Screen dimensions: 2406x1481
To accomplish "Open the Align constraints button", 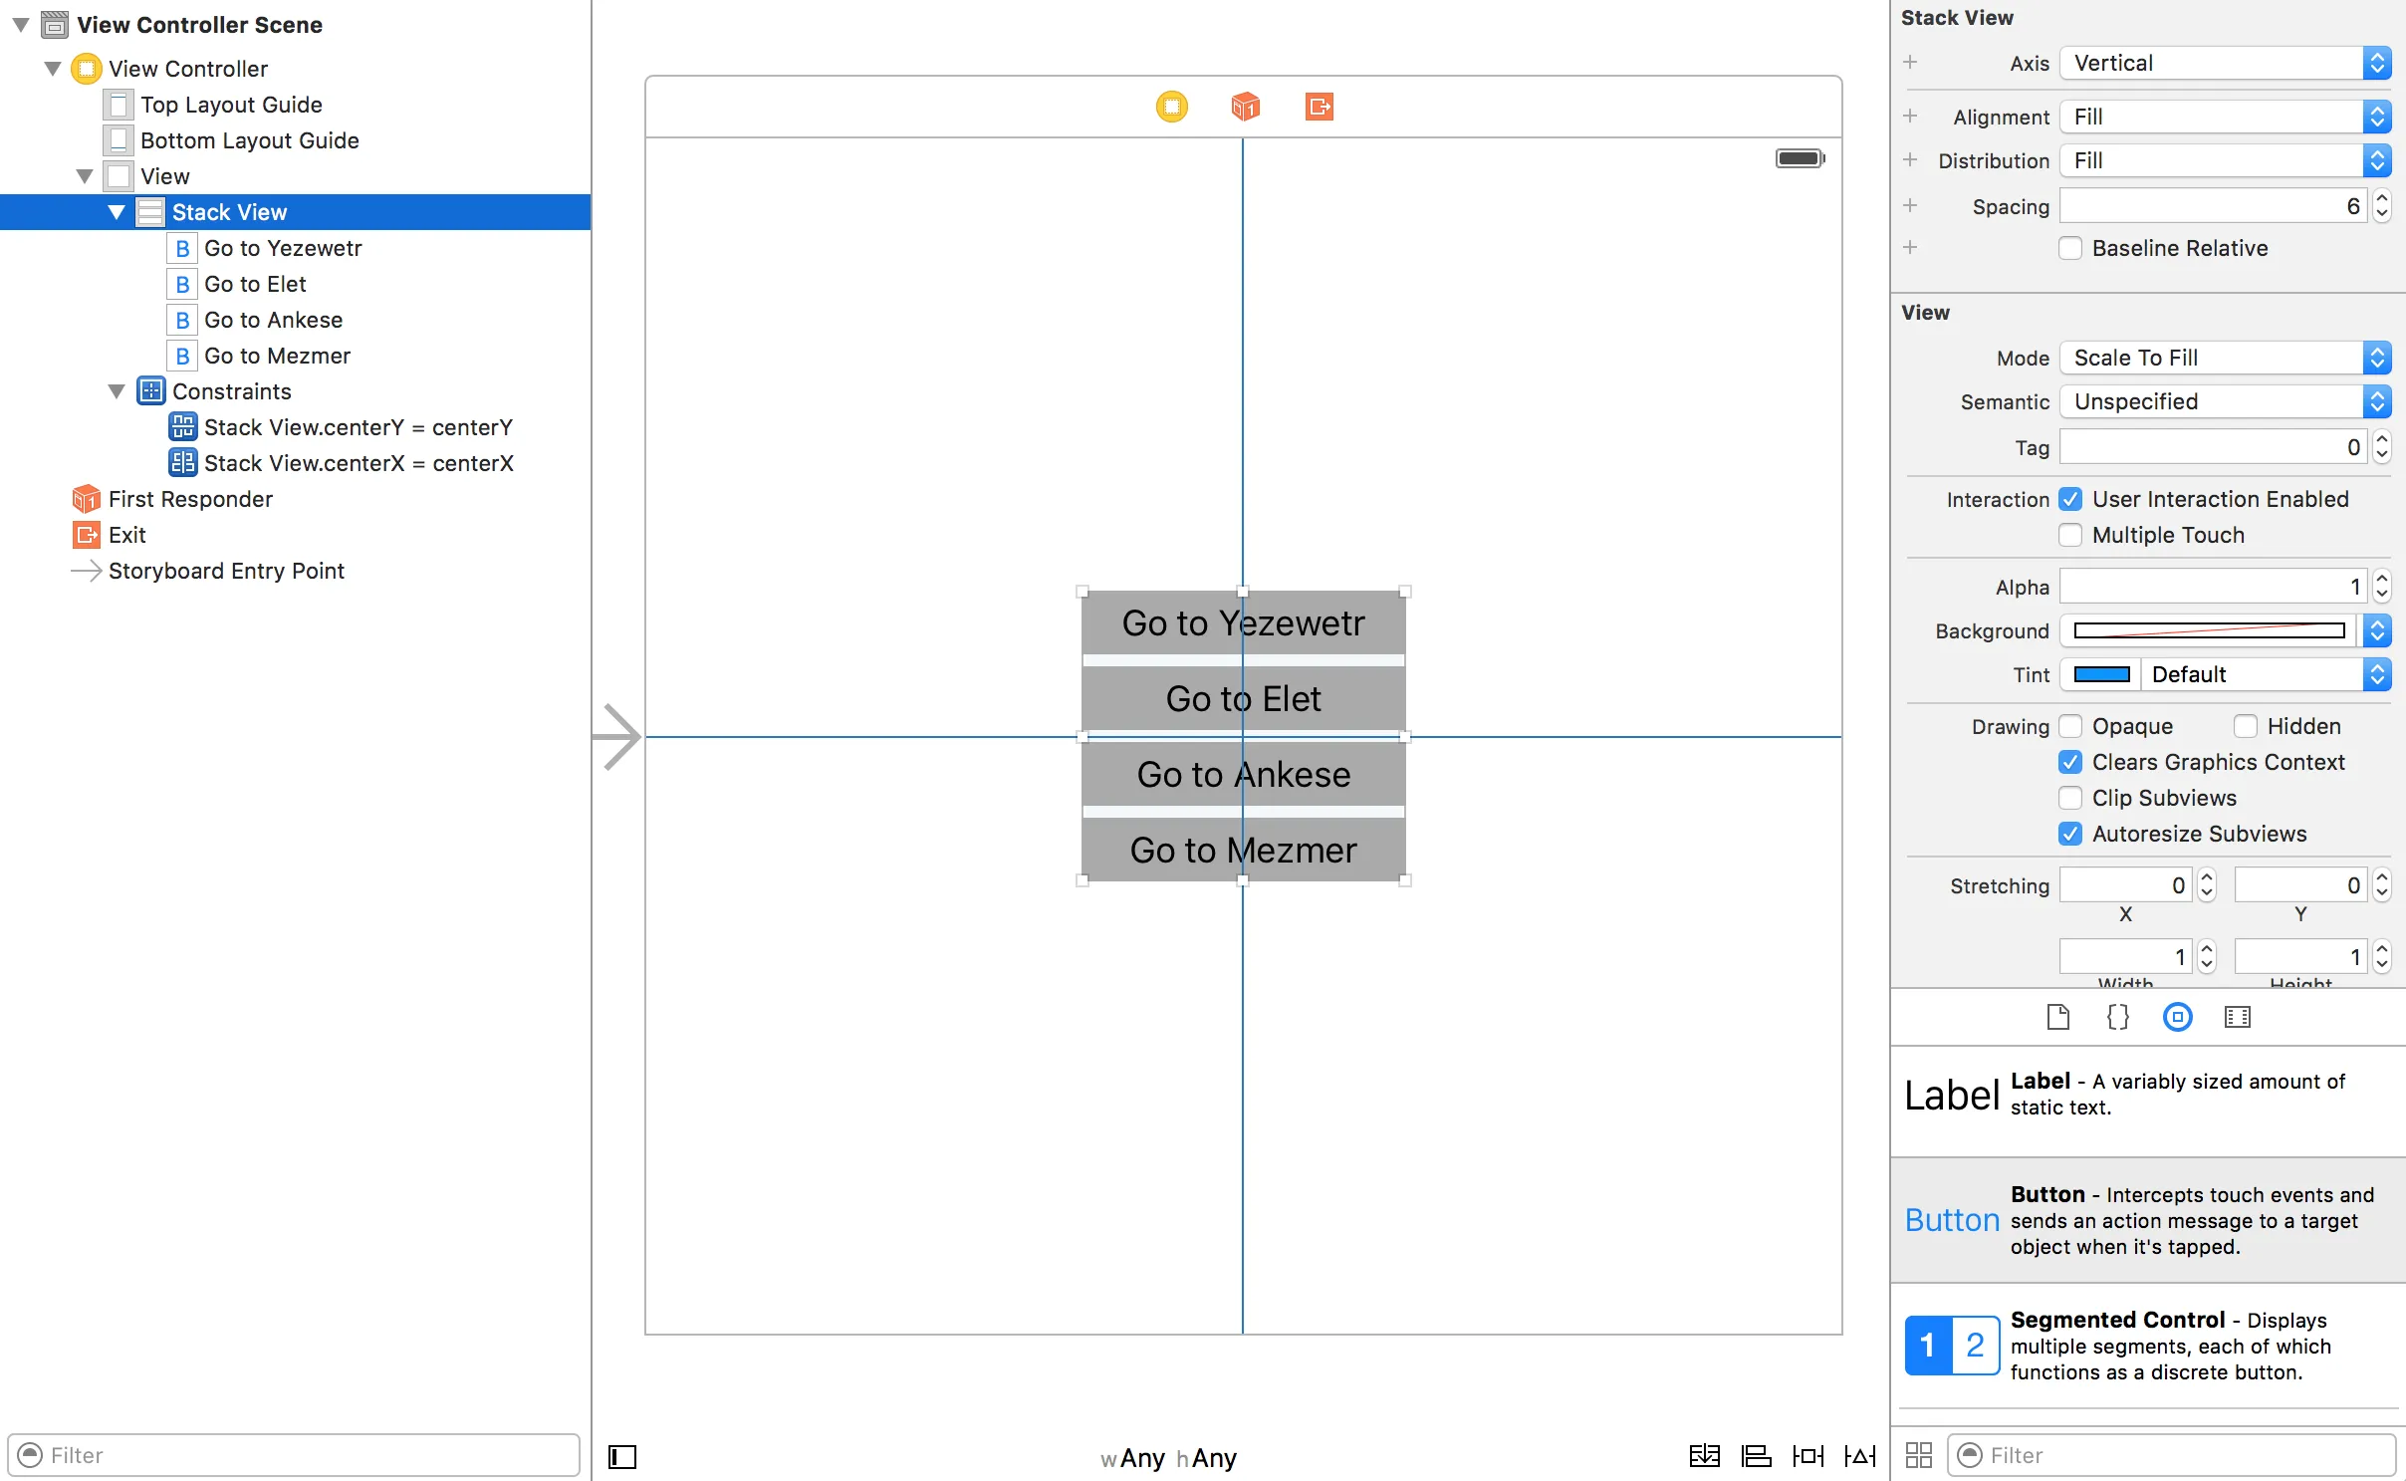I will 1756,1456.
